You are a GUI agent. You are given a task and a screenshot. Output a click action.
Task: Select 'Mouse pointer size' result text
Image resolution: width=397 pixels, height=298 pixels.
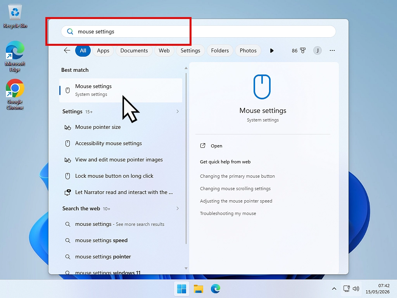[98, 127]
